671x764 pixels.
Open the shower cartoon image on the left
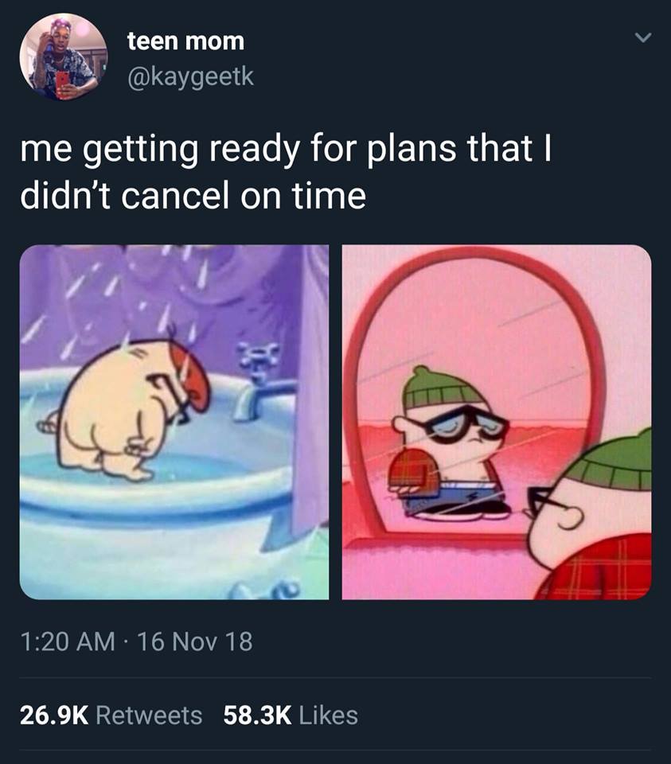174,422
